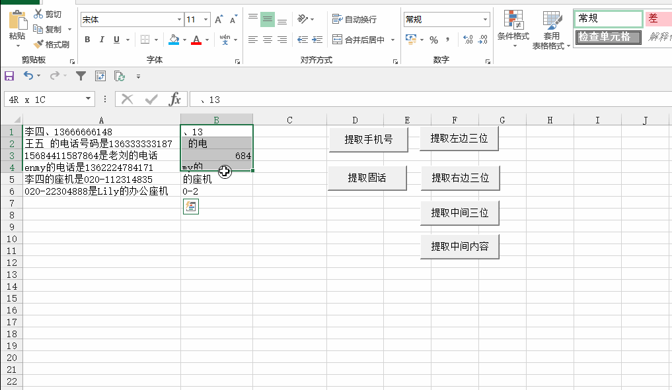The image size is (672, 390).
Task: Click the Cut scissors icon
Action: tap(38, 14)
